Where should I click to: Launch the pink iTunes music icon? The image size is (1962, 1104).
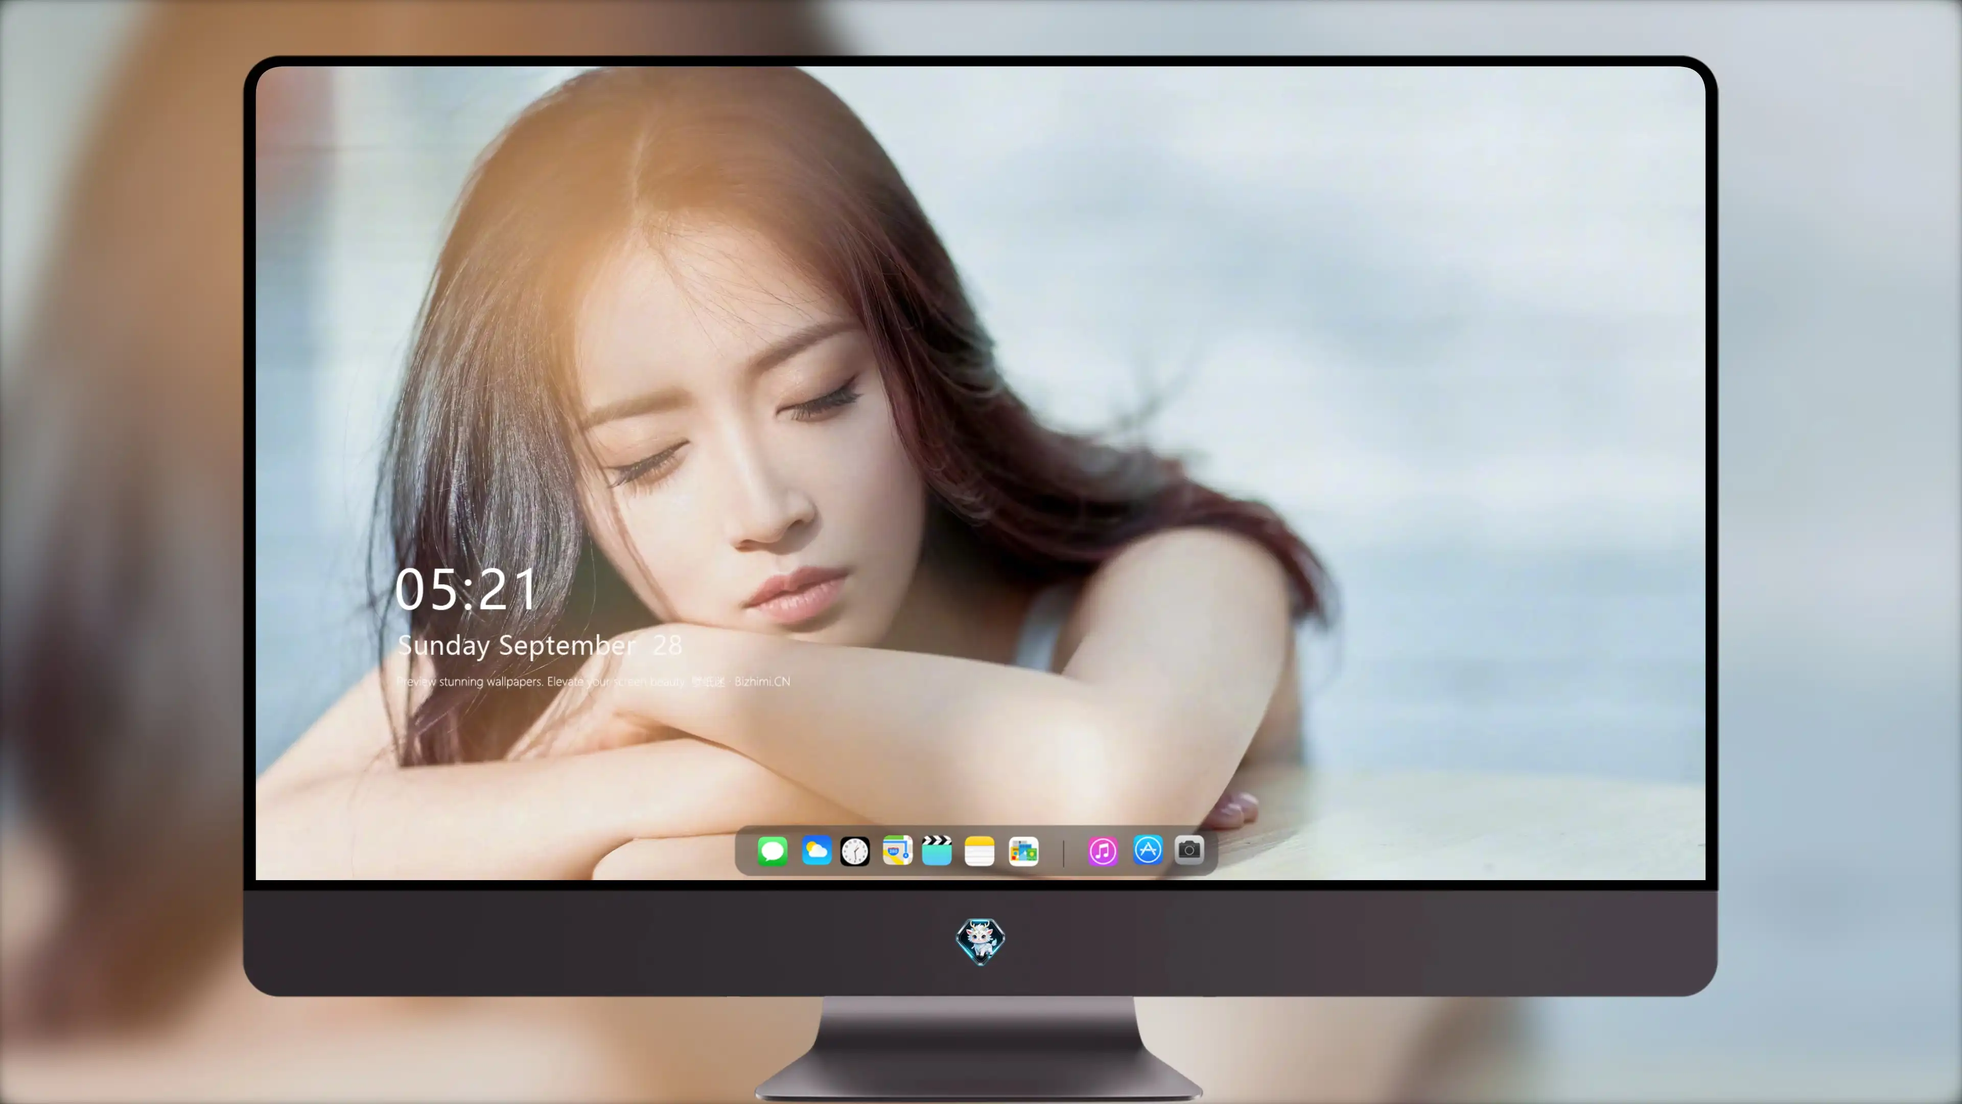coord(1103,851)
